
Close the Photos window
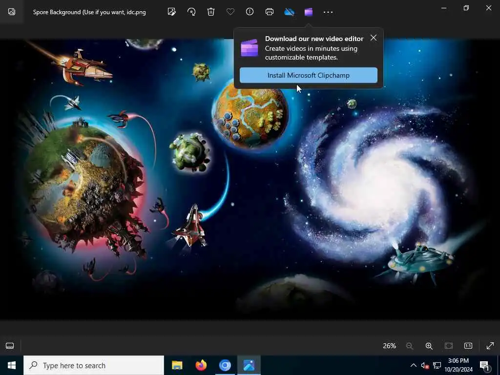488,8
